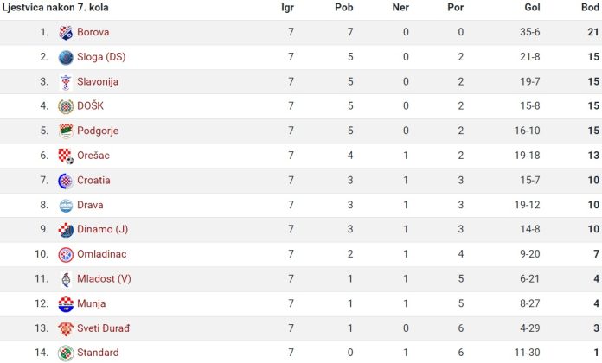The image size is (602, 363).
Task: Click the Munja team crest
Action: click(66, 304)
